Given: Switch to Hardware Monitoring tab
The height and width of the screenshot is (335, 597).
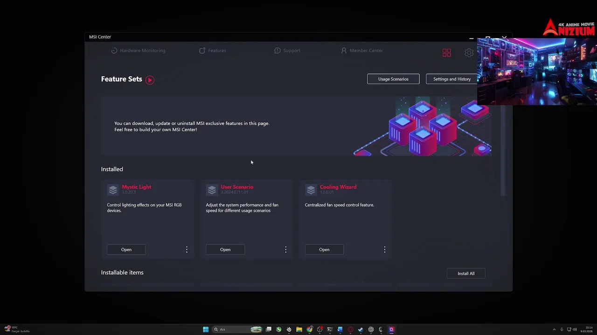Looking at the screenshot, I should (138, 50).
